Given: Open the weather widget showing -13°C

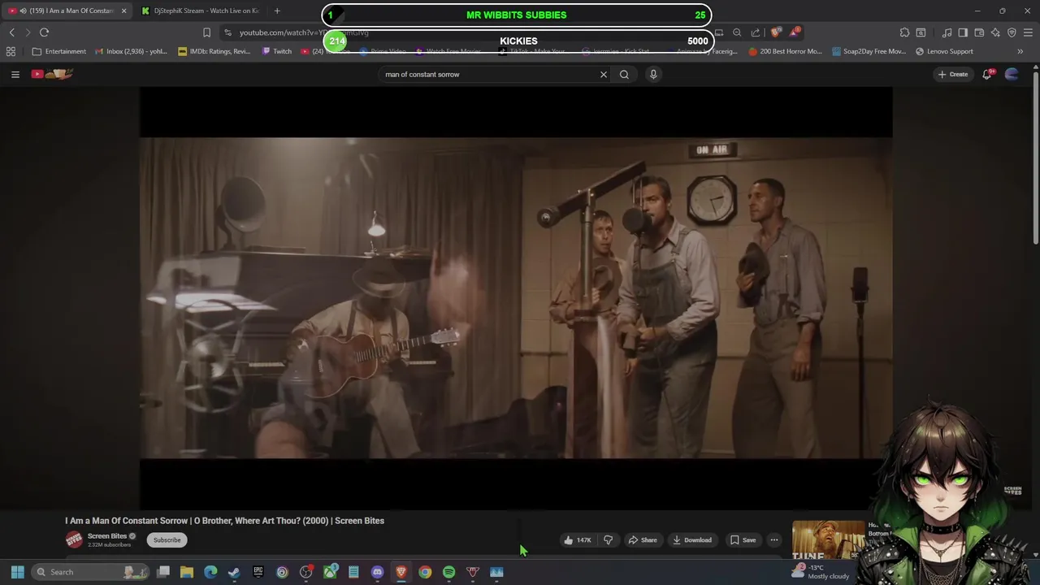Looking at the screenshot, I should tap(821, 572).
